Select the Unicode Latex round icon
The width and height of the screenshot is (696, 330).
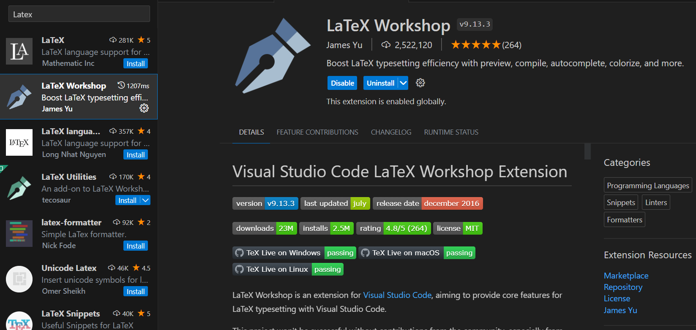[19, 279]
